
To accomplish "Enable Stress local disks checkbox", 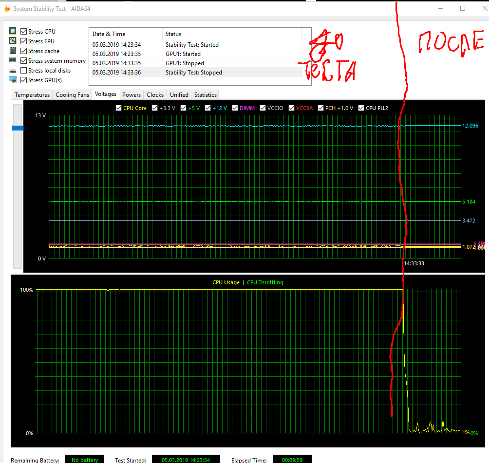I will pos(23,71).
